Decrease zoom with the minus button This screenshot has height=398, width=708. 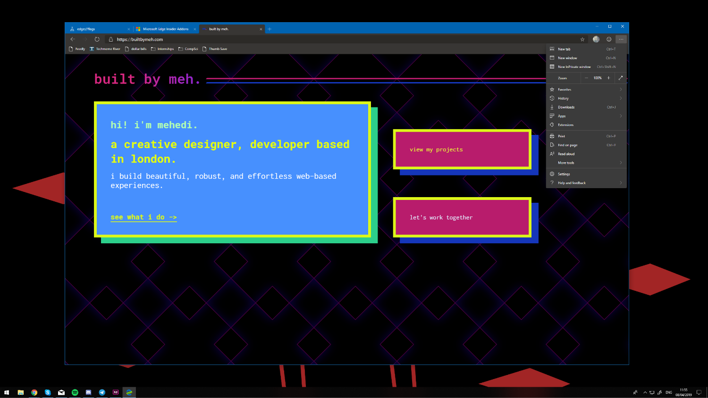point(586,78)
